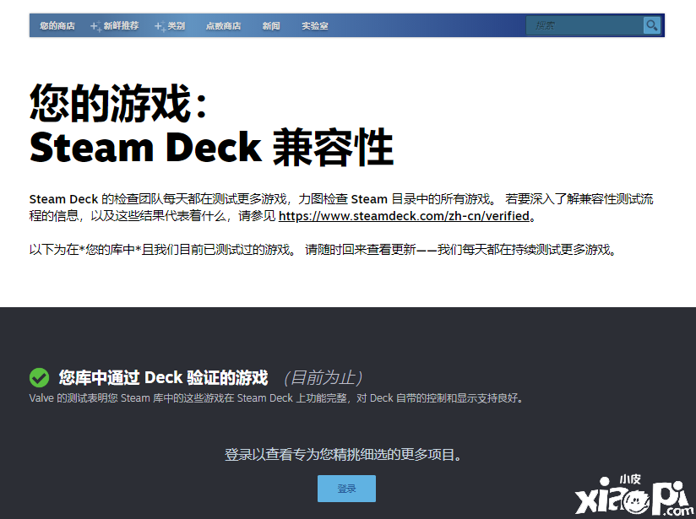Click the plus icon beside 类别
Image resolution: width=696 pixels, height=519 pixels.
160,26
